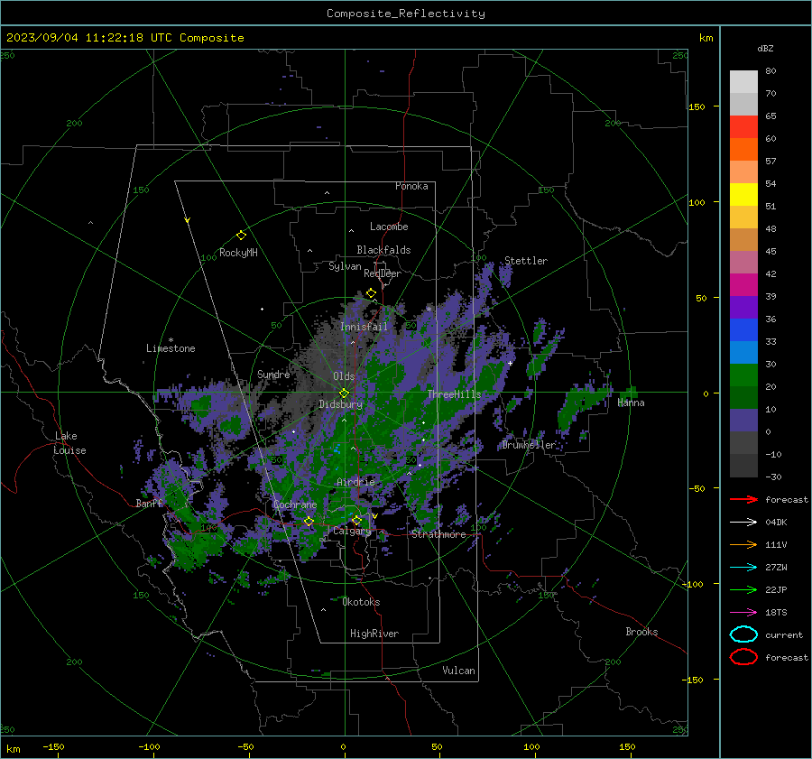Click the Strathmore label
Viewport: 812px width, 759px height.
pyautogui.click(x=438, y=534)
